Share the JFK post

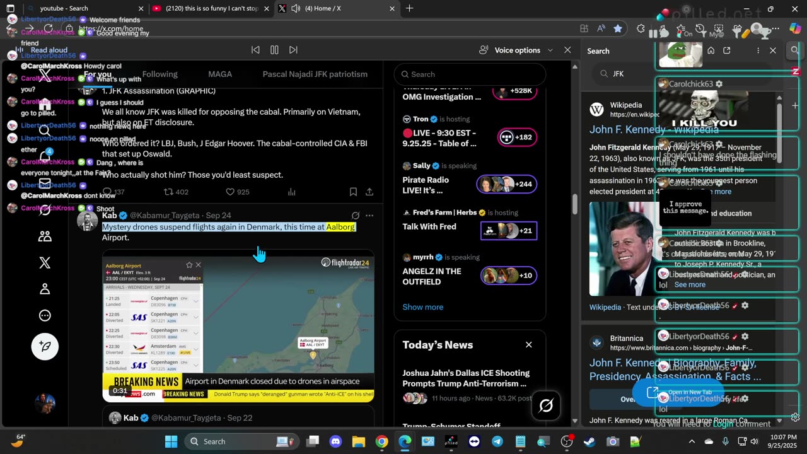[369, 192]
